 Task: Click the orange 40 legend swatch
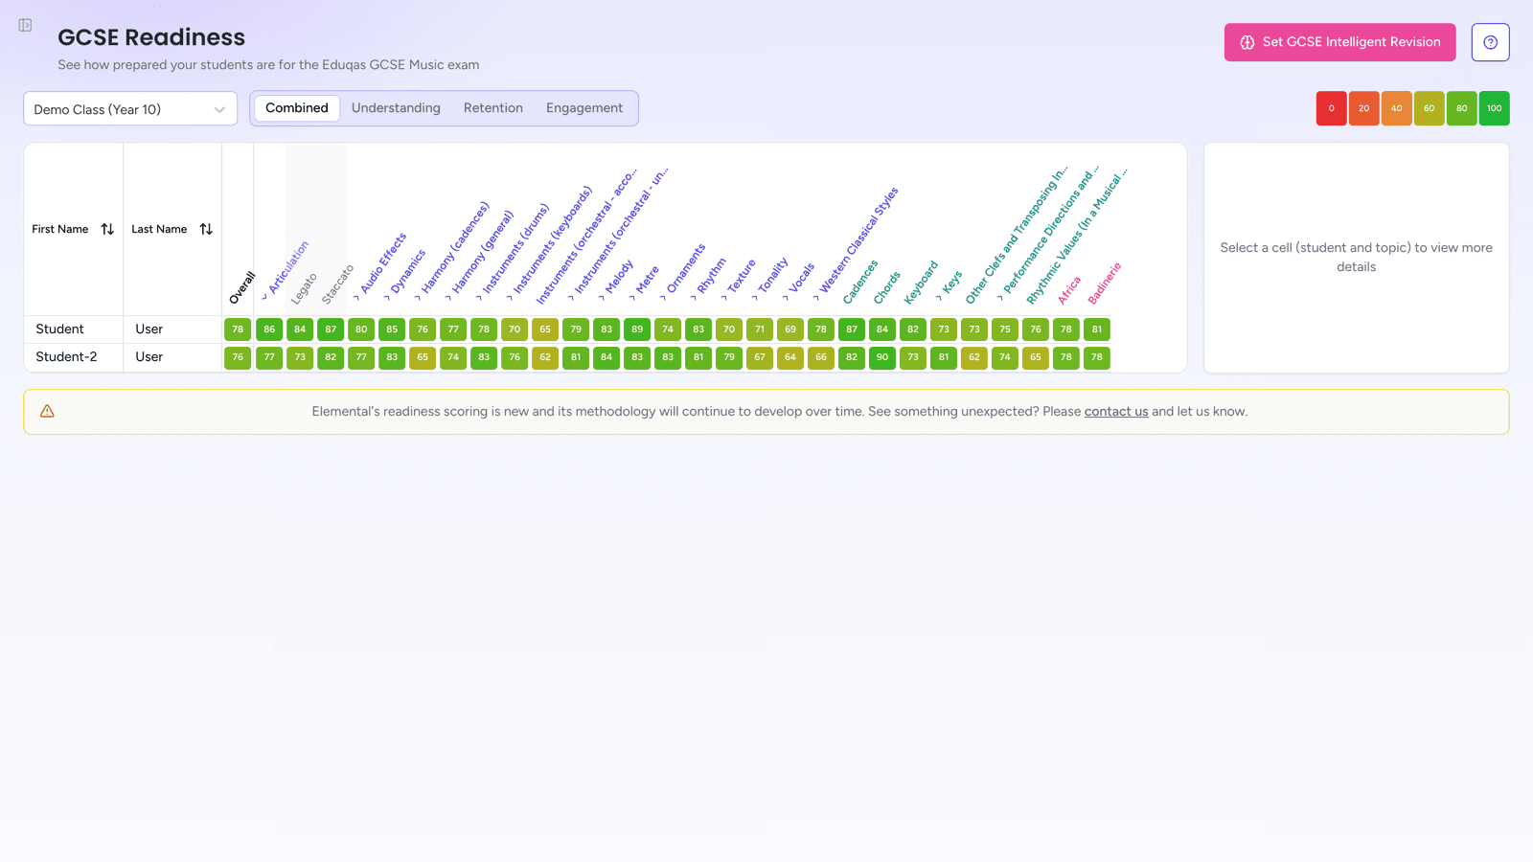pyautogui.click(x=1397, y=108)
